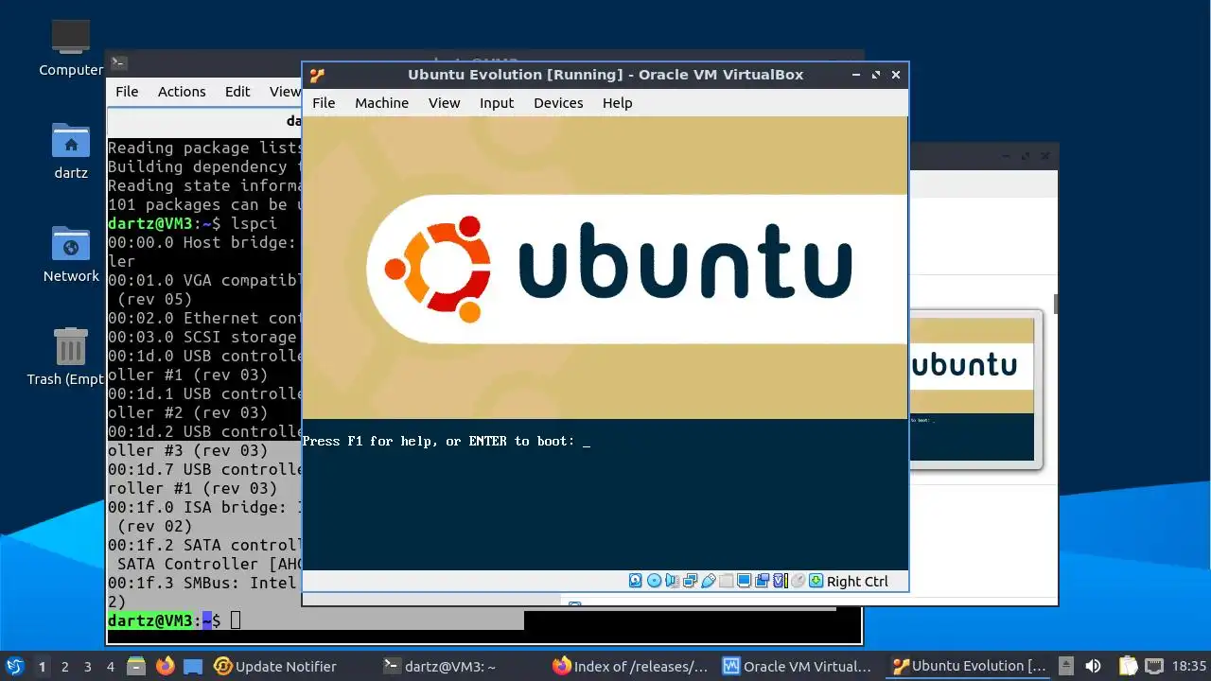Click the removable media eject tray icon
1211x681 pixels.
click(1066, 666)
